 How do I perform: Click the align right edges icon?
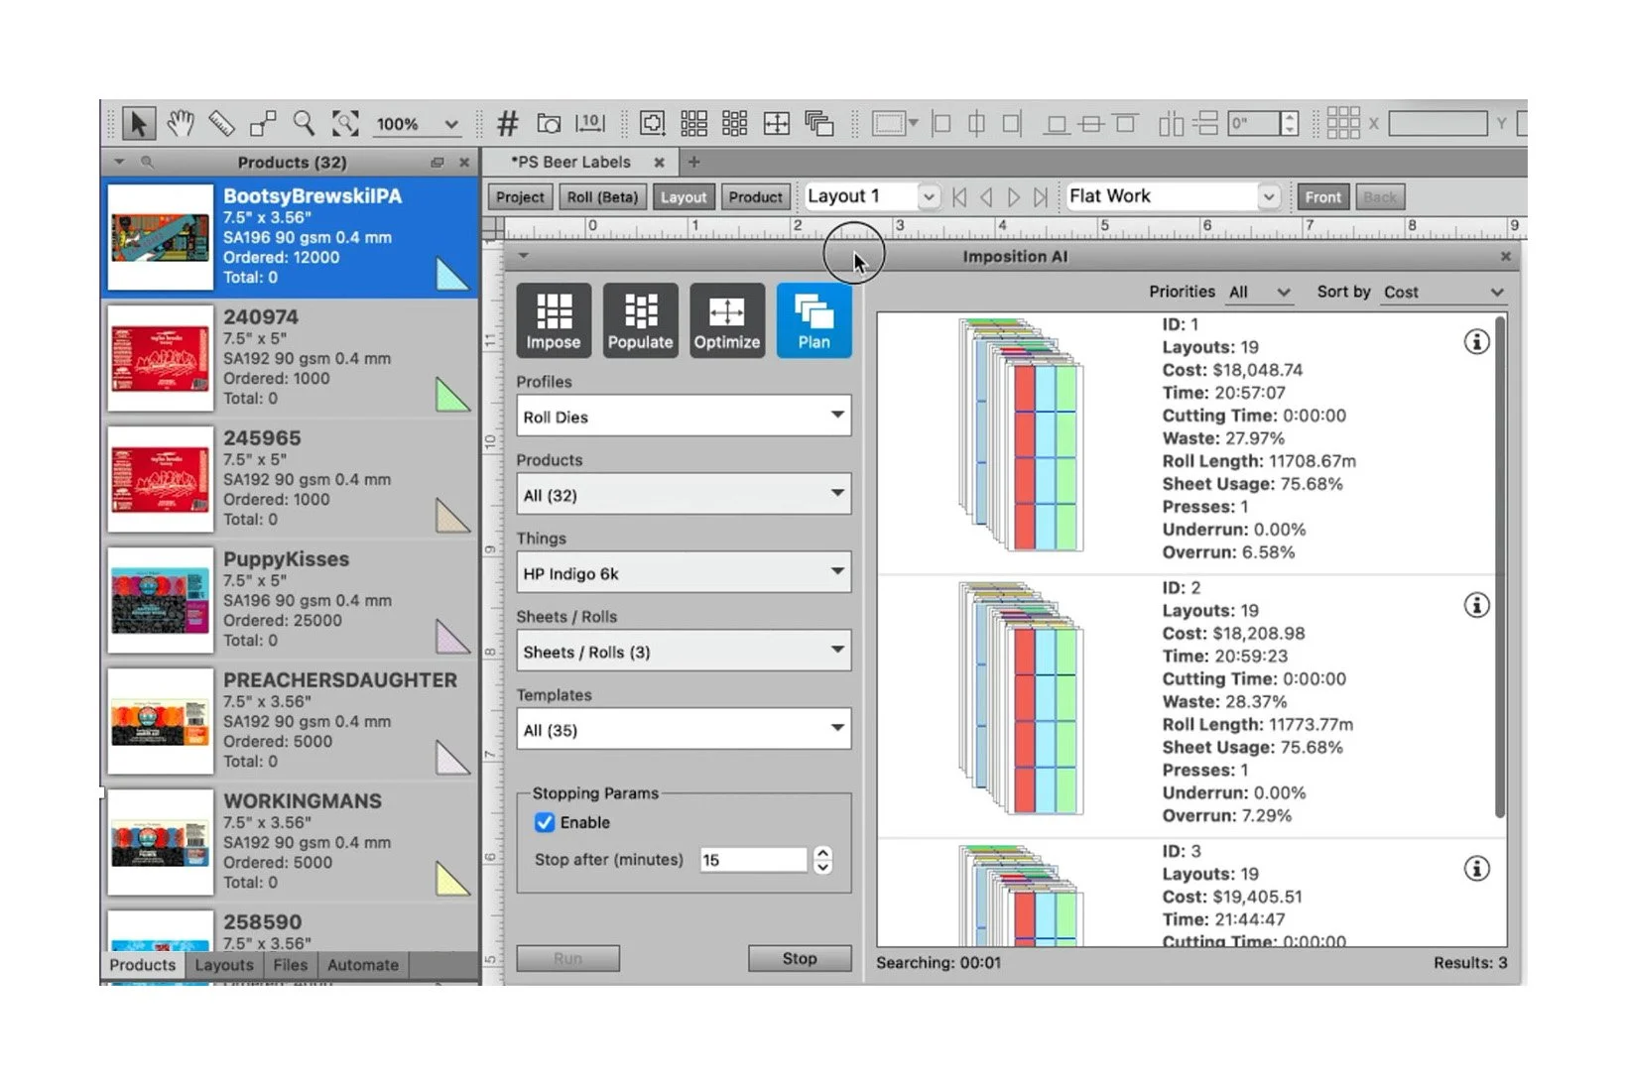click(1011, 124)
